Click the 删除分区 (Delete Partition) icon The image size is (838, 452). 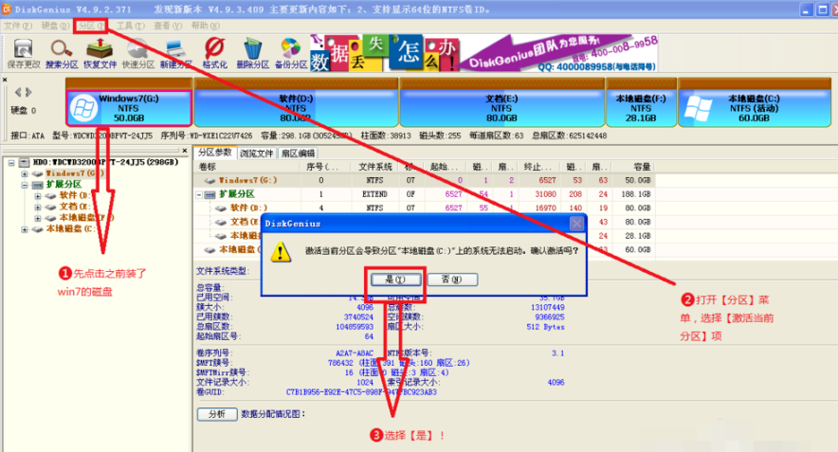click(252, 51)
